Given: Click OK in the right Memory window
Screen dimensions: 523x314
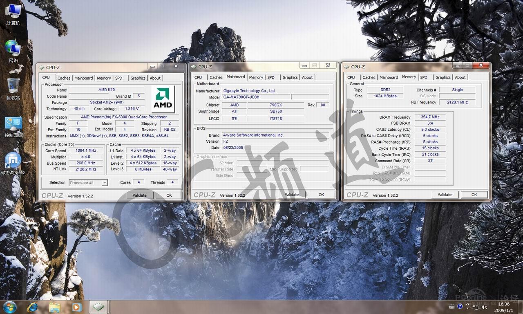Looking at the screenshot, I should pos(474,195).
